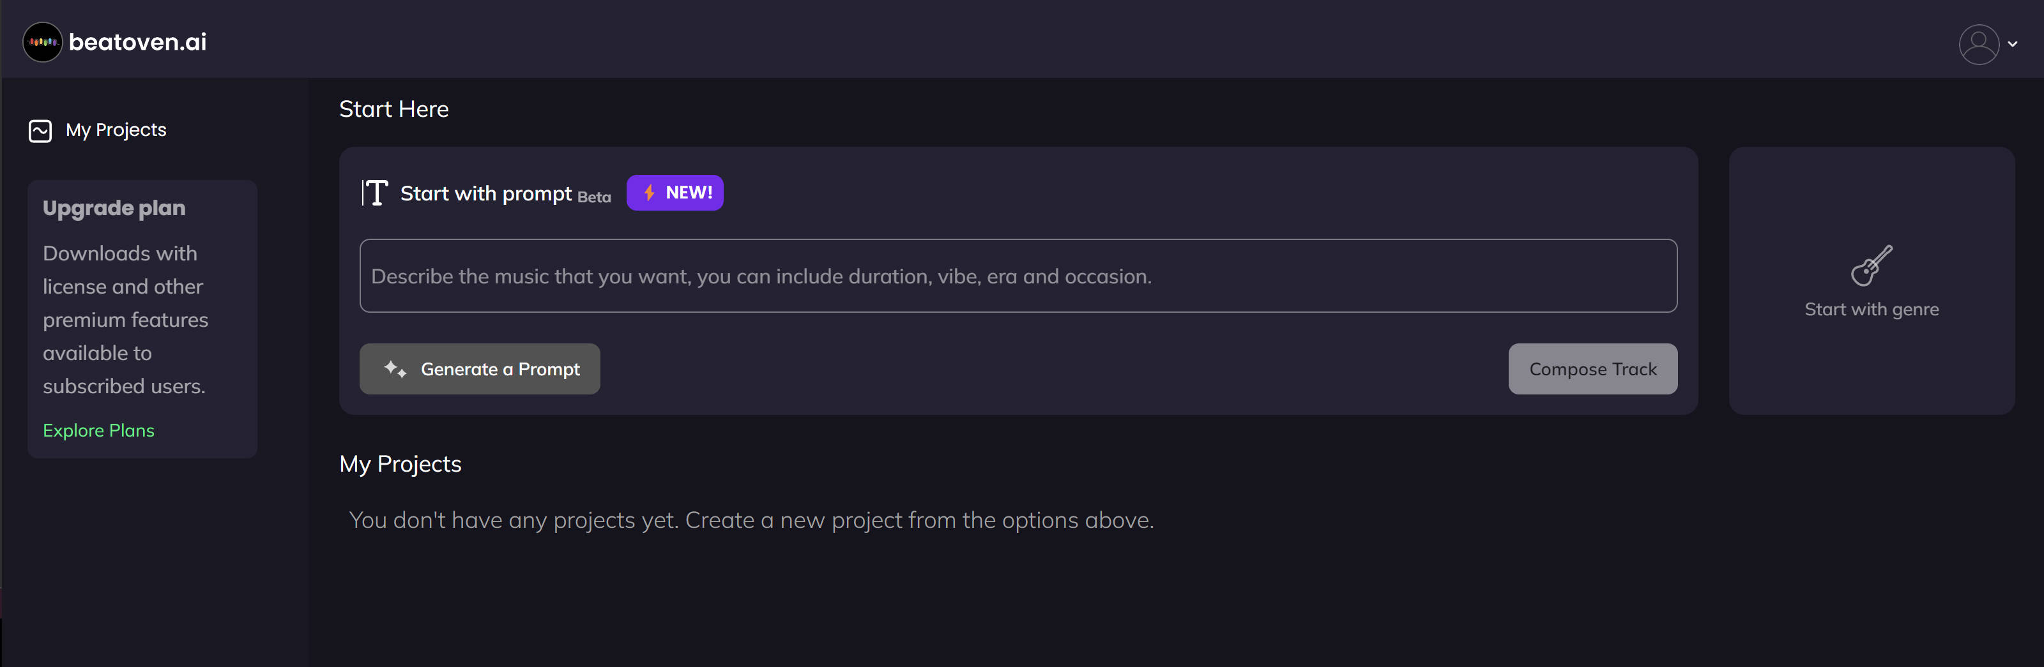
Task: Open Explore Plans link
Action: (98, 430)
